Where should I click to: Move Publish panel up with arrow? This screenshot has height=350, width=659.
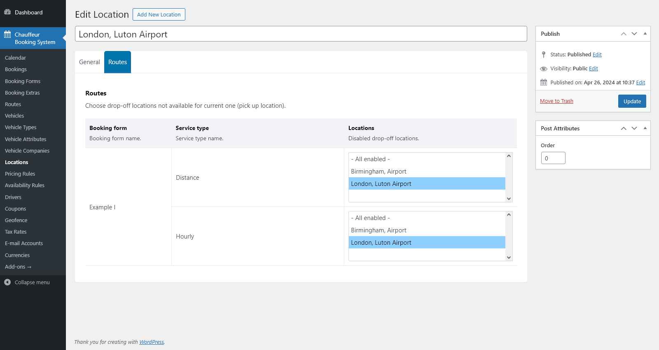click(624, 34)
